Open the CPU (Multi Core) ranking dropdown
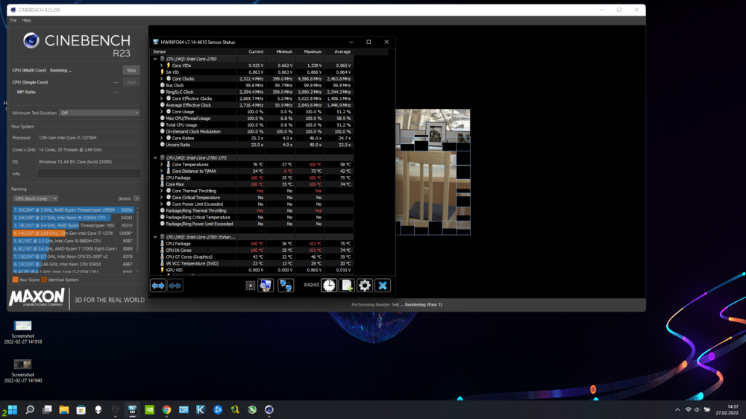The width and height of the screenshot is (746, 419). click(x=35, y=199)
